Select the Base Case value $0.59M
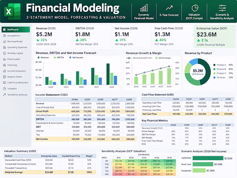This screenshot has width=237, height=178. (x=218, y=164)
